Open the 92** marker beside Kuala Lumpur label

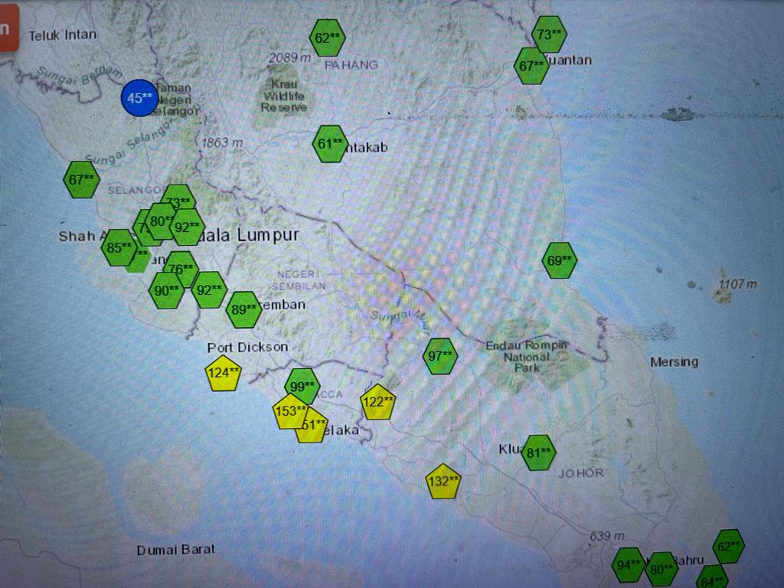187,227
